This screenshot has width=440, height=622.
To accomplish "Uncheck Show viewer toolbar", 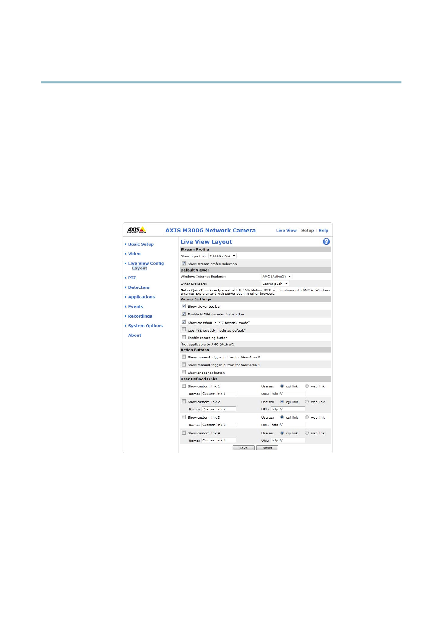I will (183, 306).
